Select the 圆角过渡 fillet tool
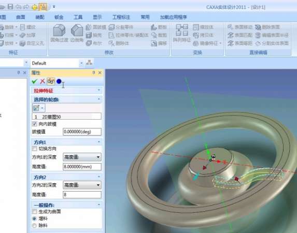Image resolution: width=297 pixels, height=233 pixels. 59,33
